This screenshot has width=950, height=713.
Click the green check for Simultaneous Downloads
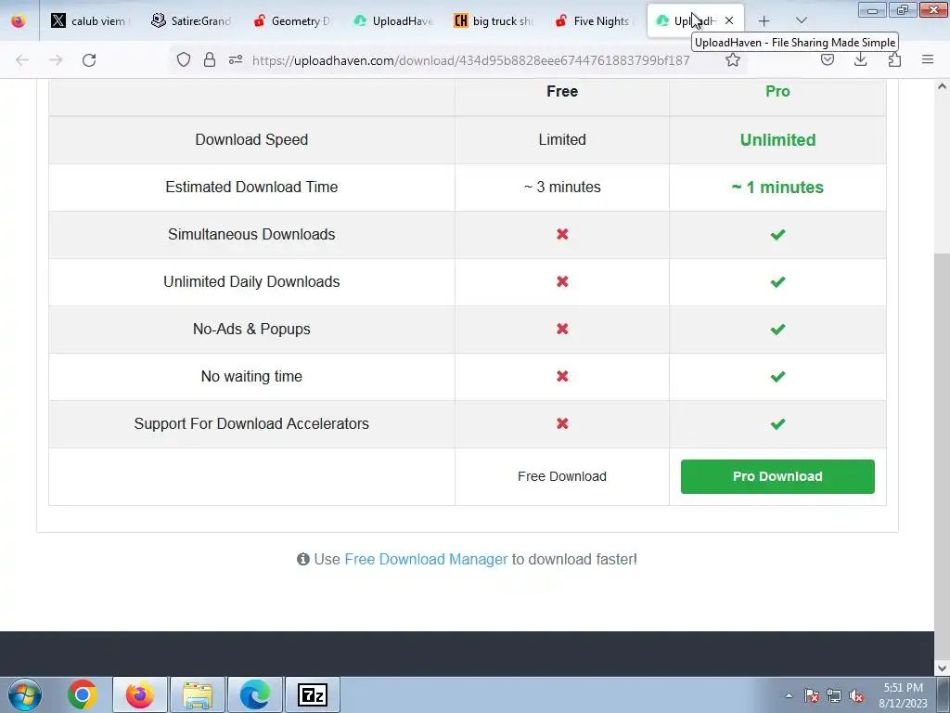pos(778,234)
